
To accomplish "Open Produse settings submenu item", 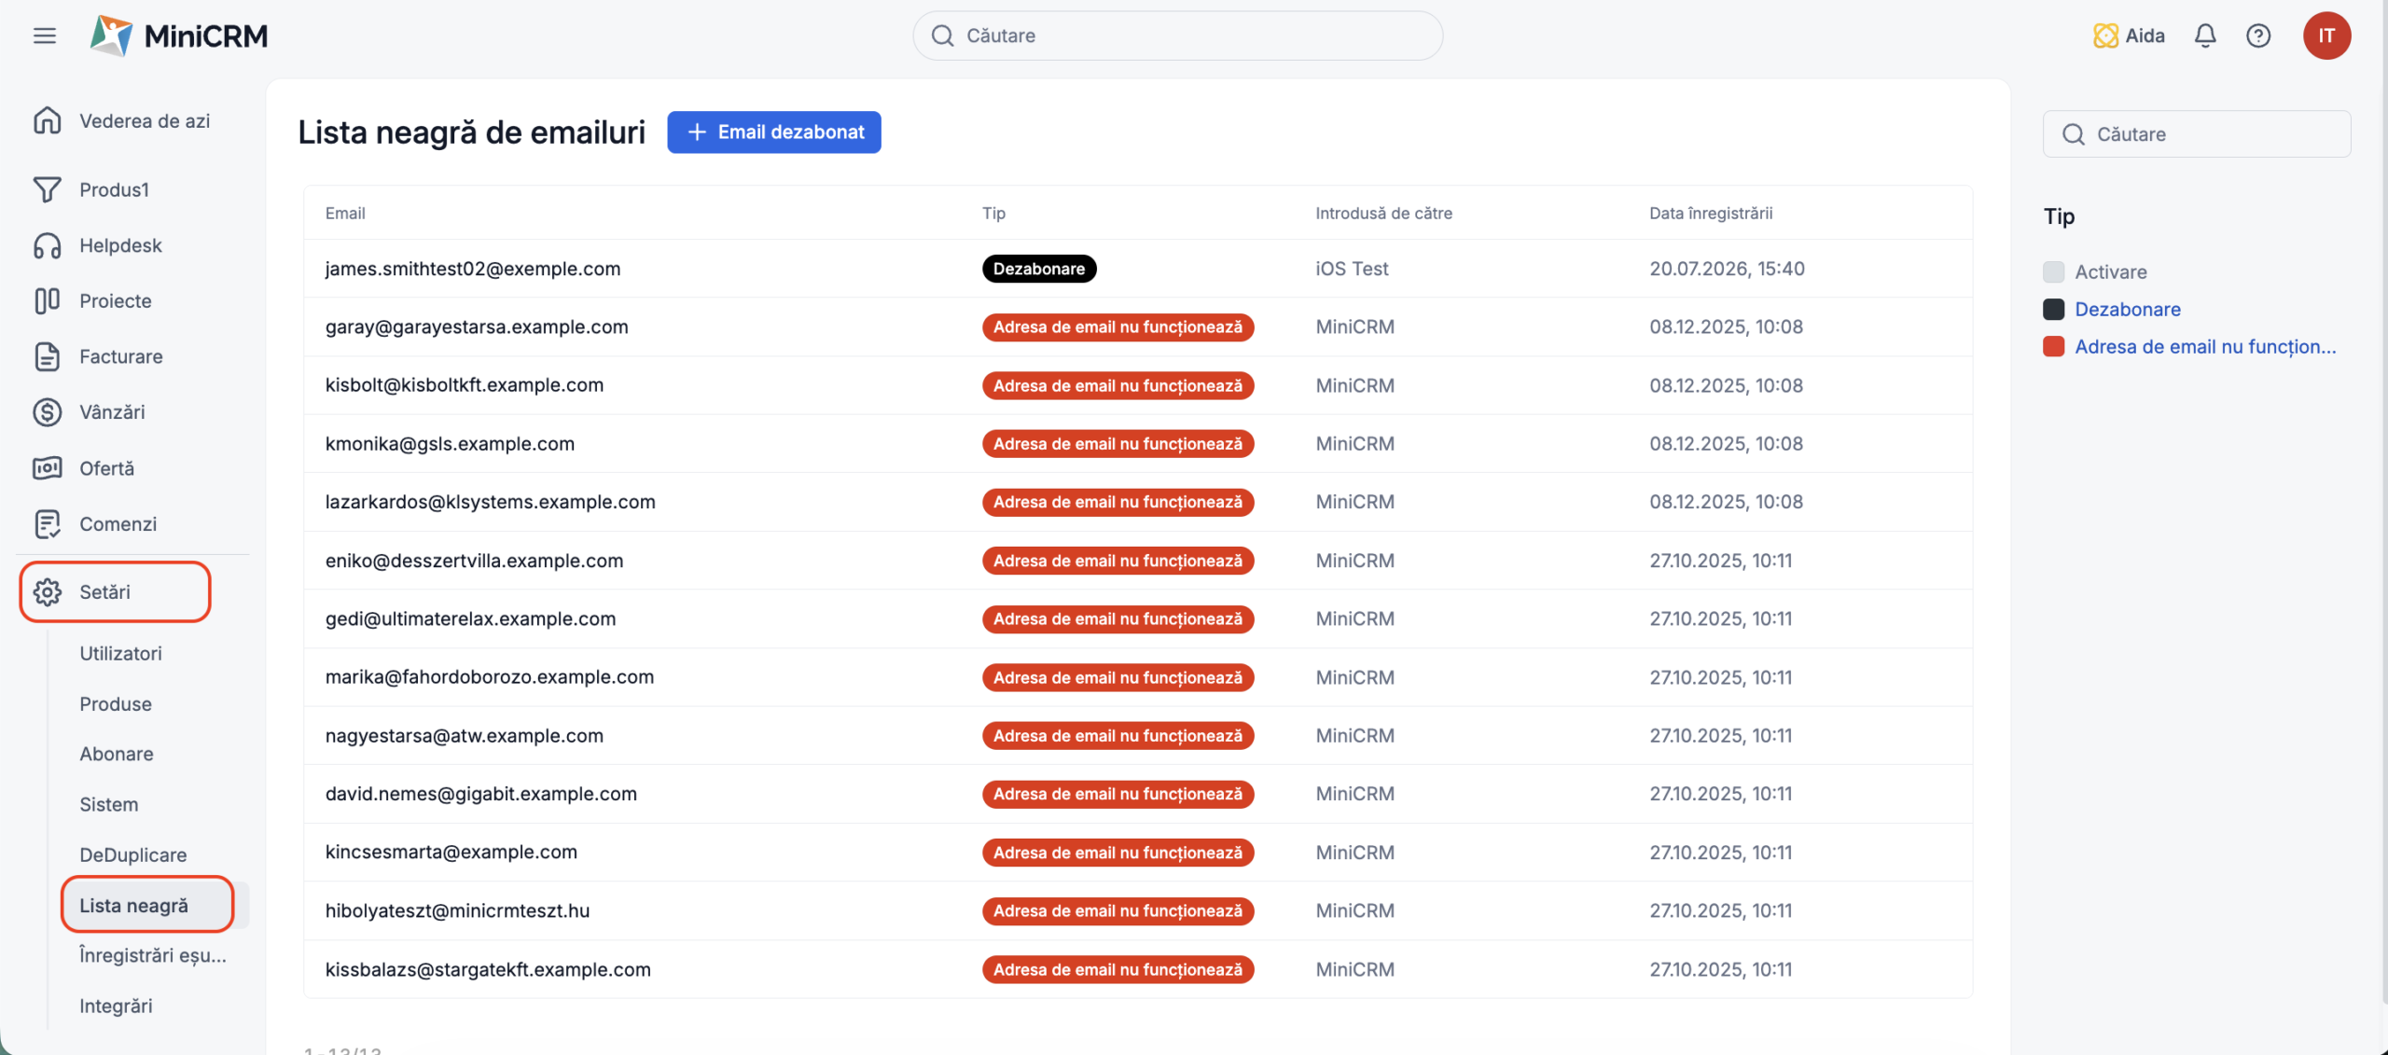I will 116,703.
